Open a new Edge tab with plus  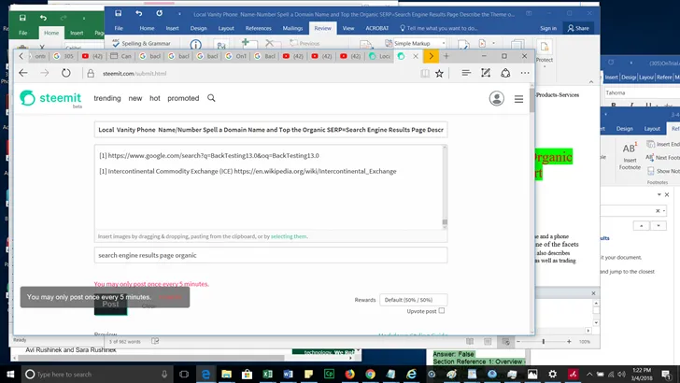coord(446,56)
